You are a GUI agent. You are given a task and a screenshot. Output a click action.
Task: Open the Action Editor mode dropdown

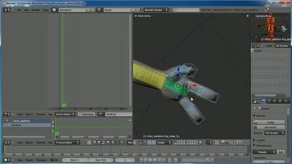click(65, 114)
